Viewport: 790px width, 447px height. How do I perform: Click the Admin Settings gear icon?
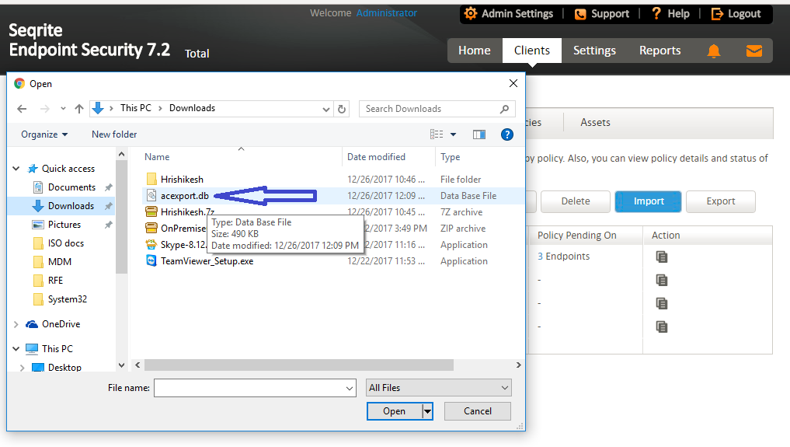pyautogui.click(x=471, y=14)
